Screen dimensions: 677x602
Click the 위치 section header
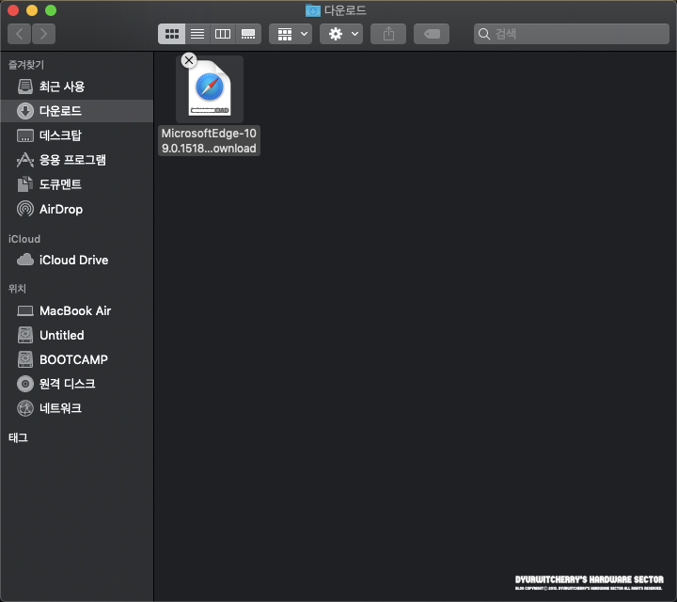pos(17,289)
